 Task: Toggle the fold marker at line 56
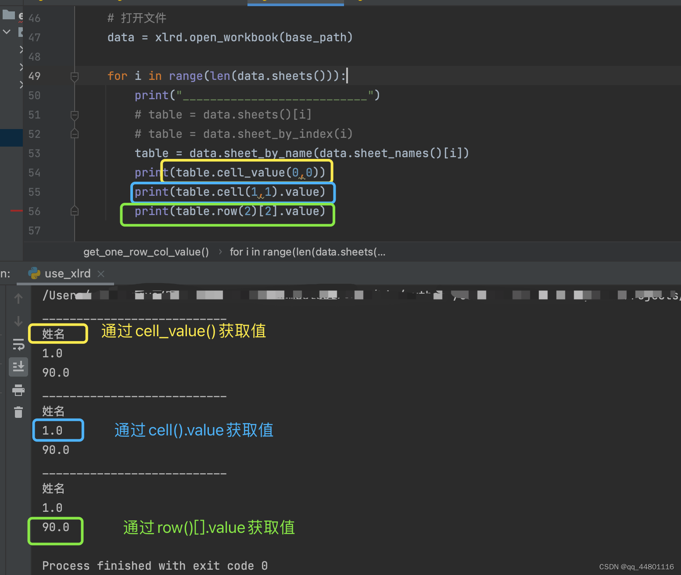75,211
